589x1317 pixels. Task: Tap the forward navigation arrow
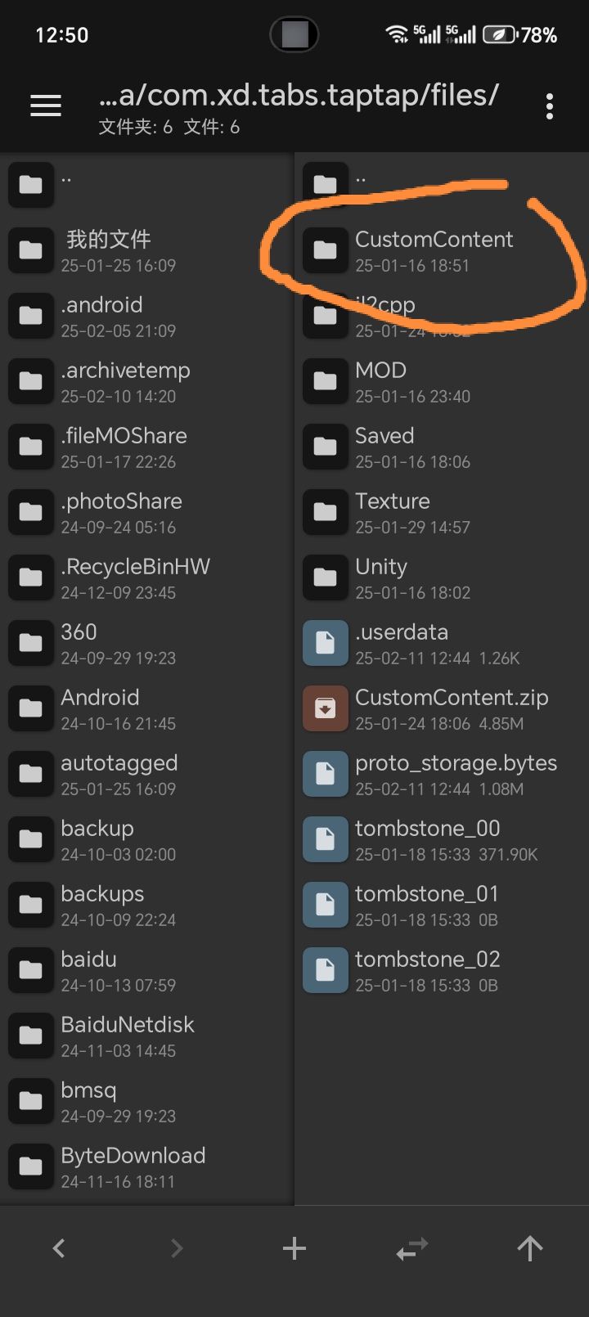(176, 1247)
